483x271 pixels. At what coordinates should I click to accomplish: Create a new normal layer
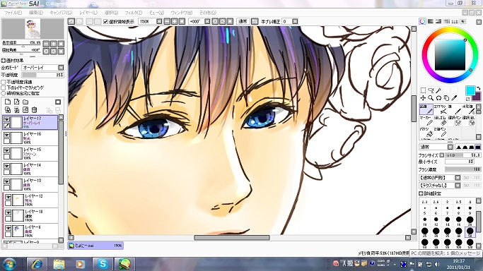[x=8, y=102]
